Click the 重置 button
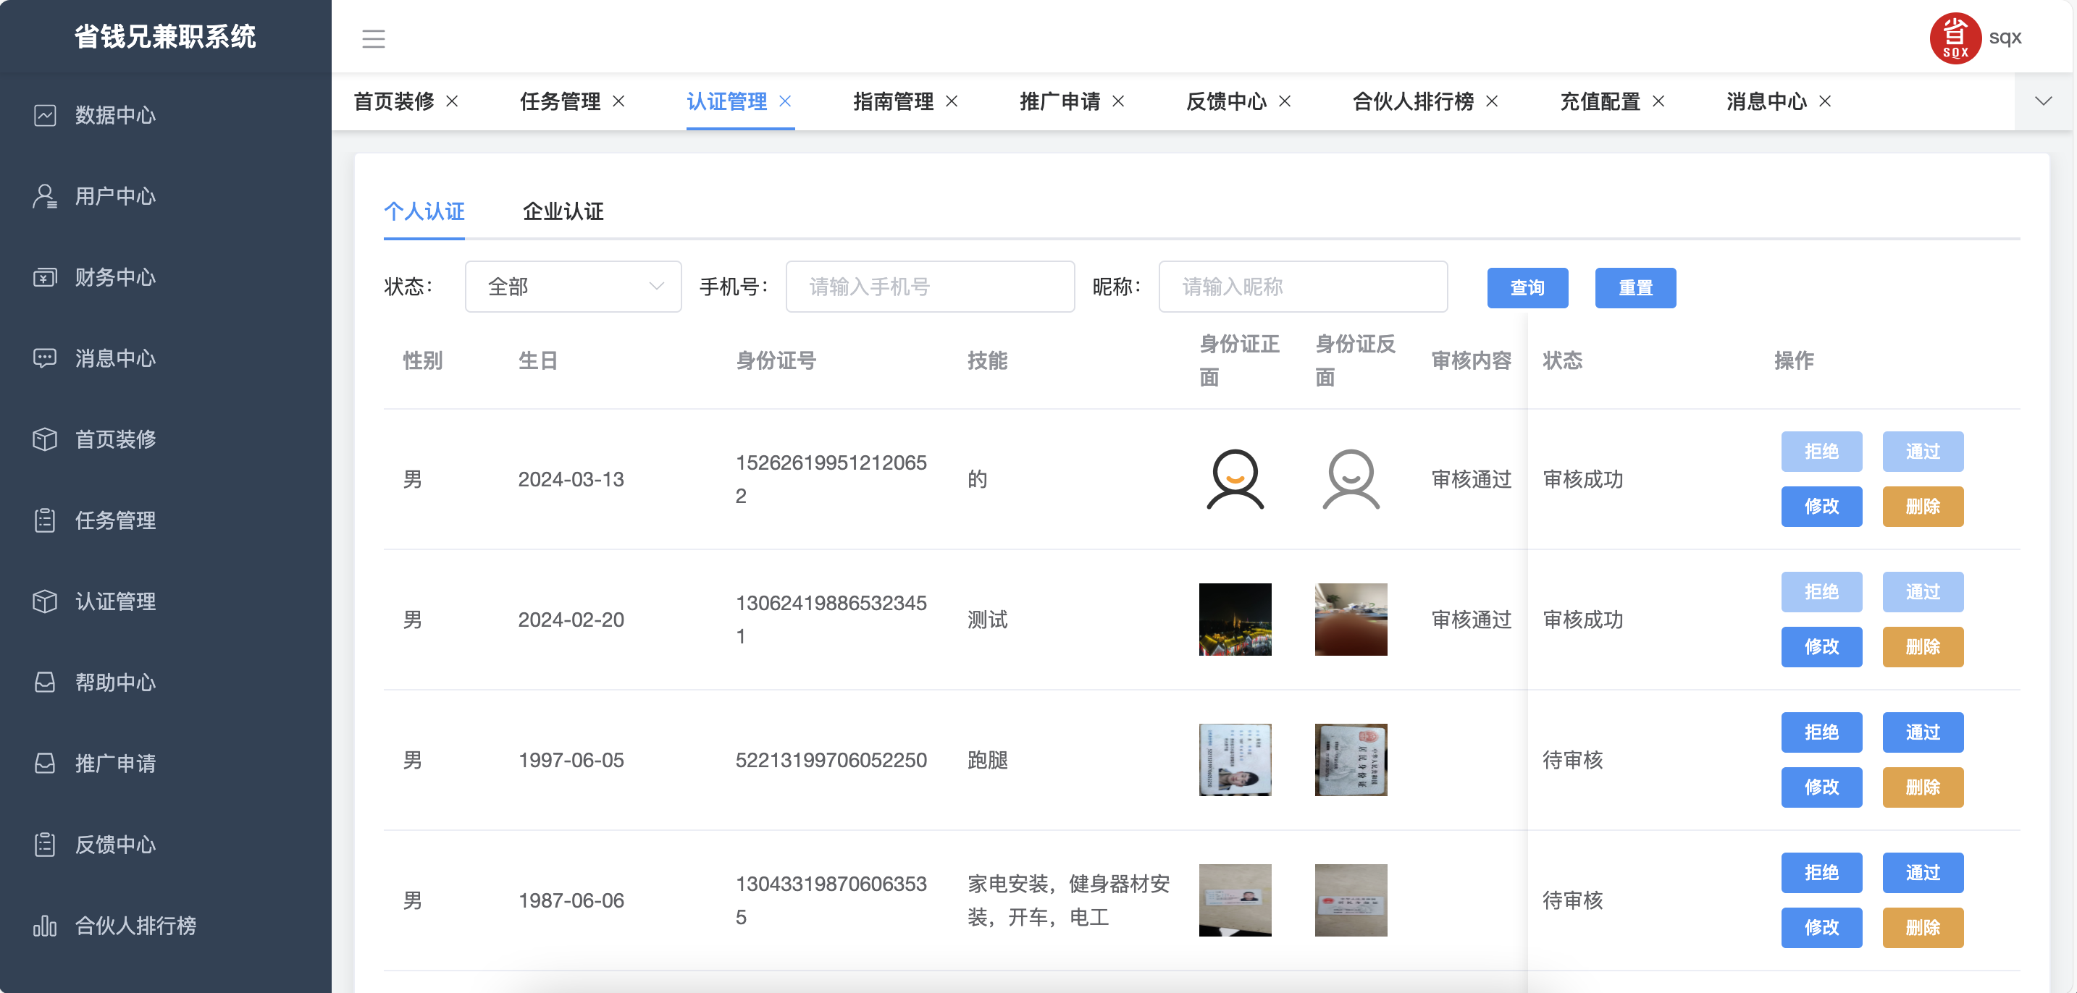This screenshot has width=2077, height=993. (1635, 288)
